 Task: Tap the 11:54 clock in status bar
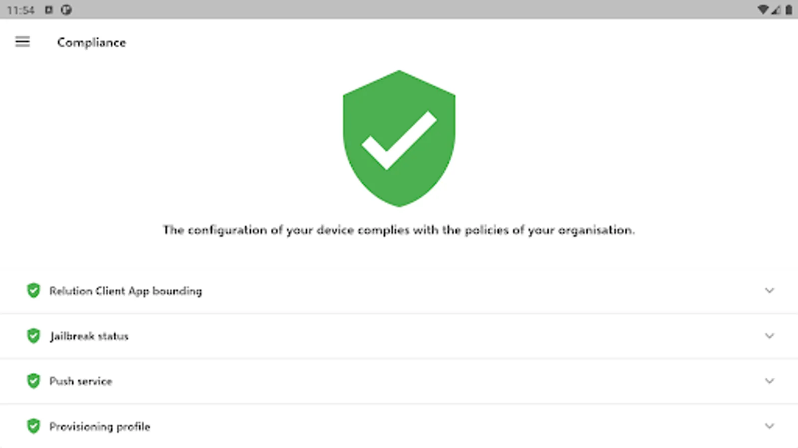point(21,10)
